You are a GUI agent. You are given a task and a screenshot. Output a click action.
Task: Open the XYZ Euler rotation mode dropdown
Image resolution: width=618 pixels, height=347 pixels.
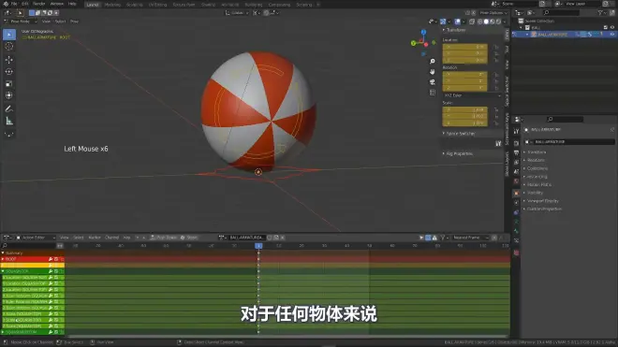472,95
